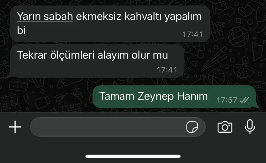The width and height of the screenshot is (266, 163).
Task: Tap the word 'Zeynep' in sent message
Action: pos(155,97)
